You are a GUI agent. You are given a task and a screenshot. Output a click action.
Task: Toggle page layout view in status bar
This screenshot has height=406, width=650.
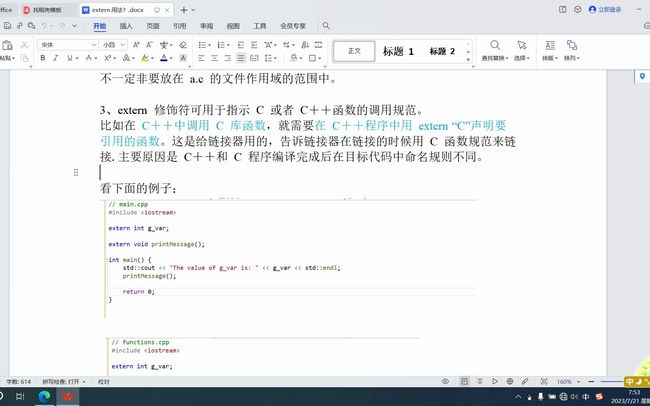point(465,382)
